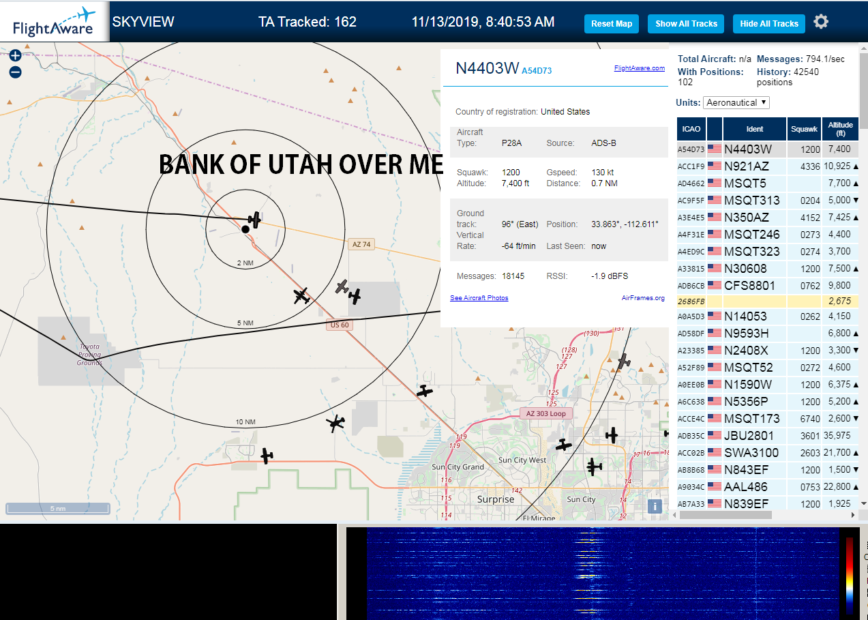Select the N1590W aircraft row
Screen dimensions: 868x620
tap(768, 385)
